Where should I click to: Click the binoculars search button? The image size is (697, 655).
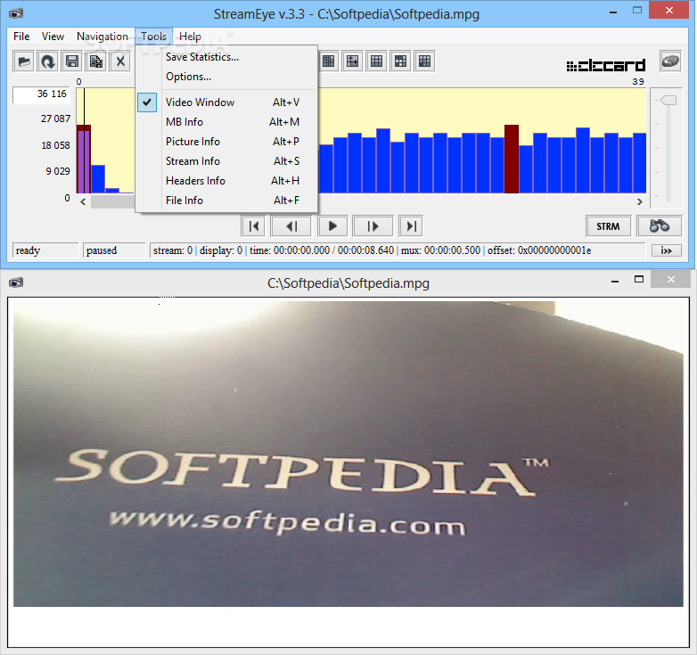pyautogui.click(x=660, y=226)
